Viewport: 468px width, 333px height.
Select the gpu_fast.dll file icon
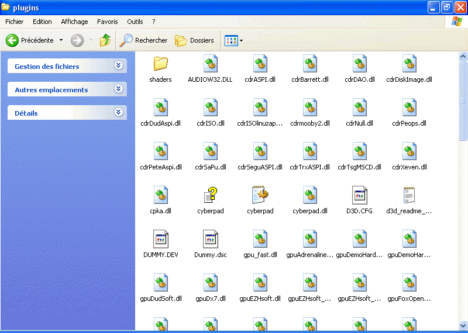point(260,239)
